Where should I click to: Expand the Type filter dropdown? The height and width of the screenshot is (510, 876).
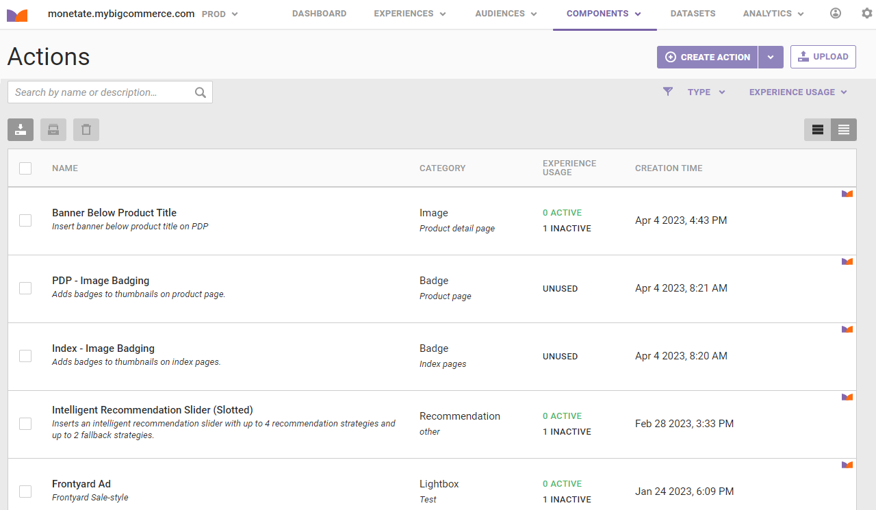(706, 92)
